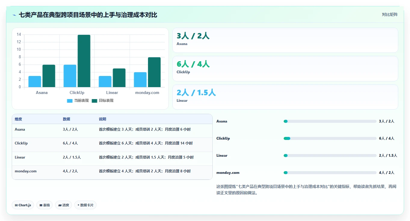Open the 2人 / 1.5人 Linear data card
The image size is (410, 221).
pyautogui.click(x=285, y=97)
